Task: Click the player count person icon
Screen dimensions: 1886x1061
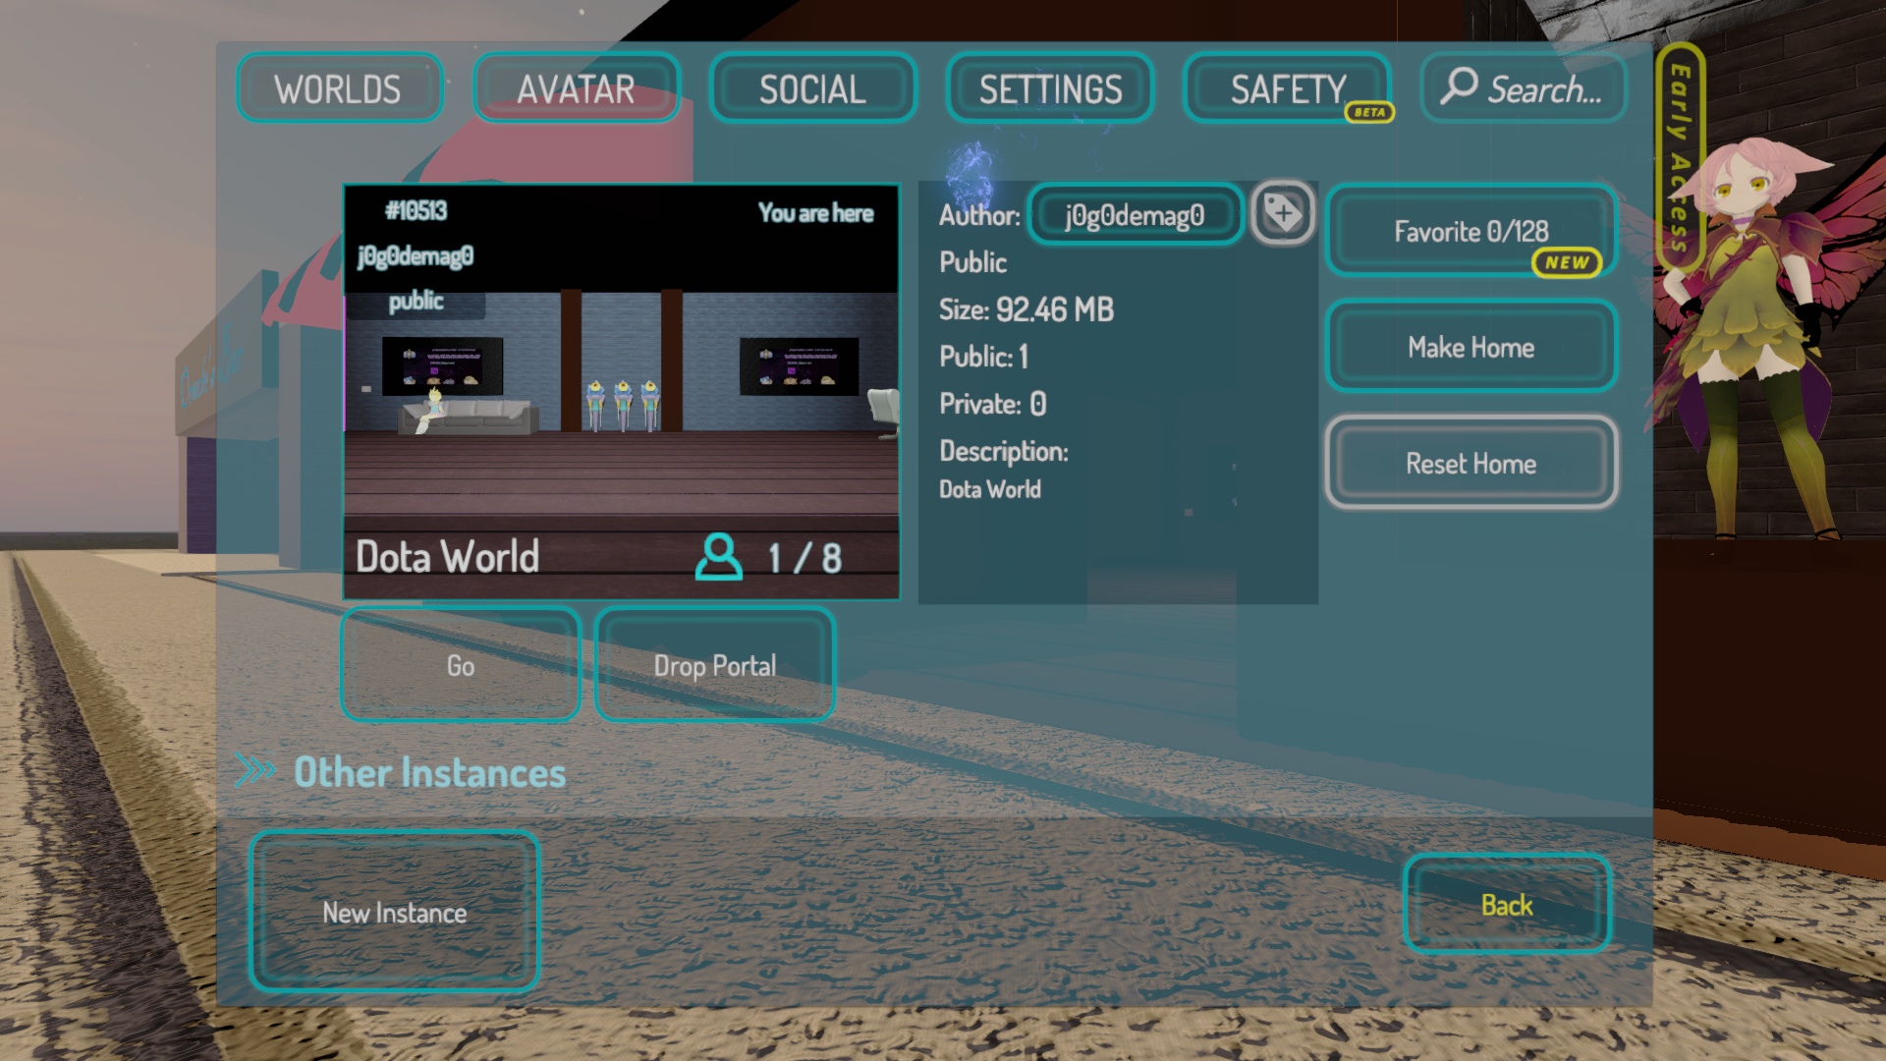Action: 718,557
